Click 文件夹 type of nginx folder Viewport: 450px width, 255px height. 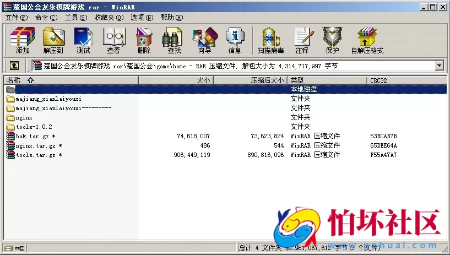pyautogui.click(x=300, y=117)
